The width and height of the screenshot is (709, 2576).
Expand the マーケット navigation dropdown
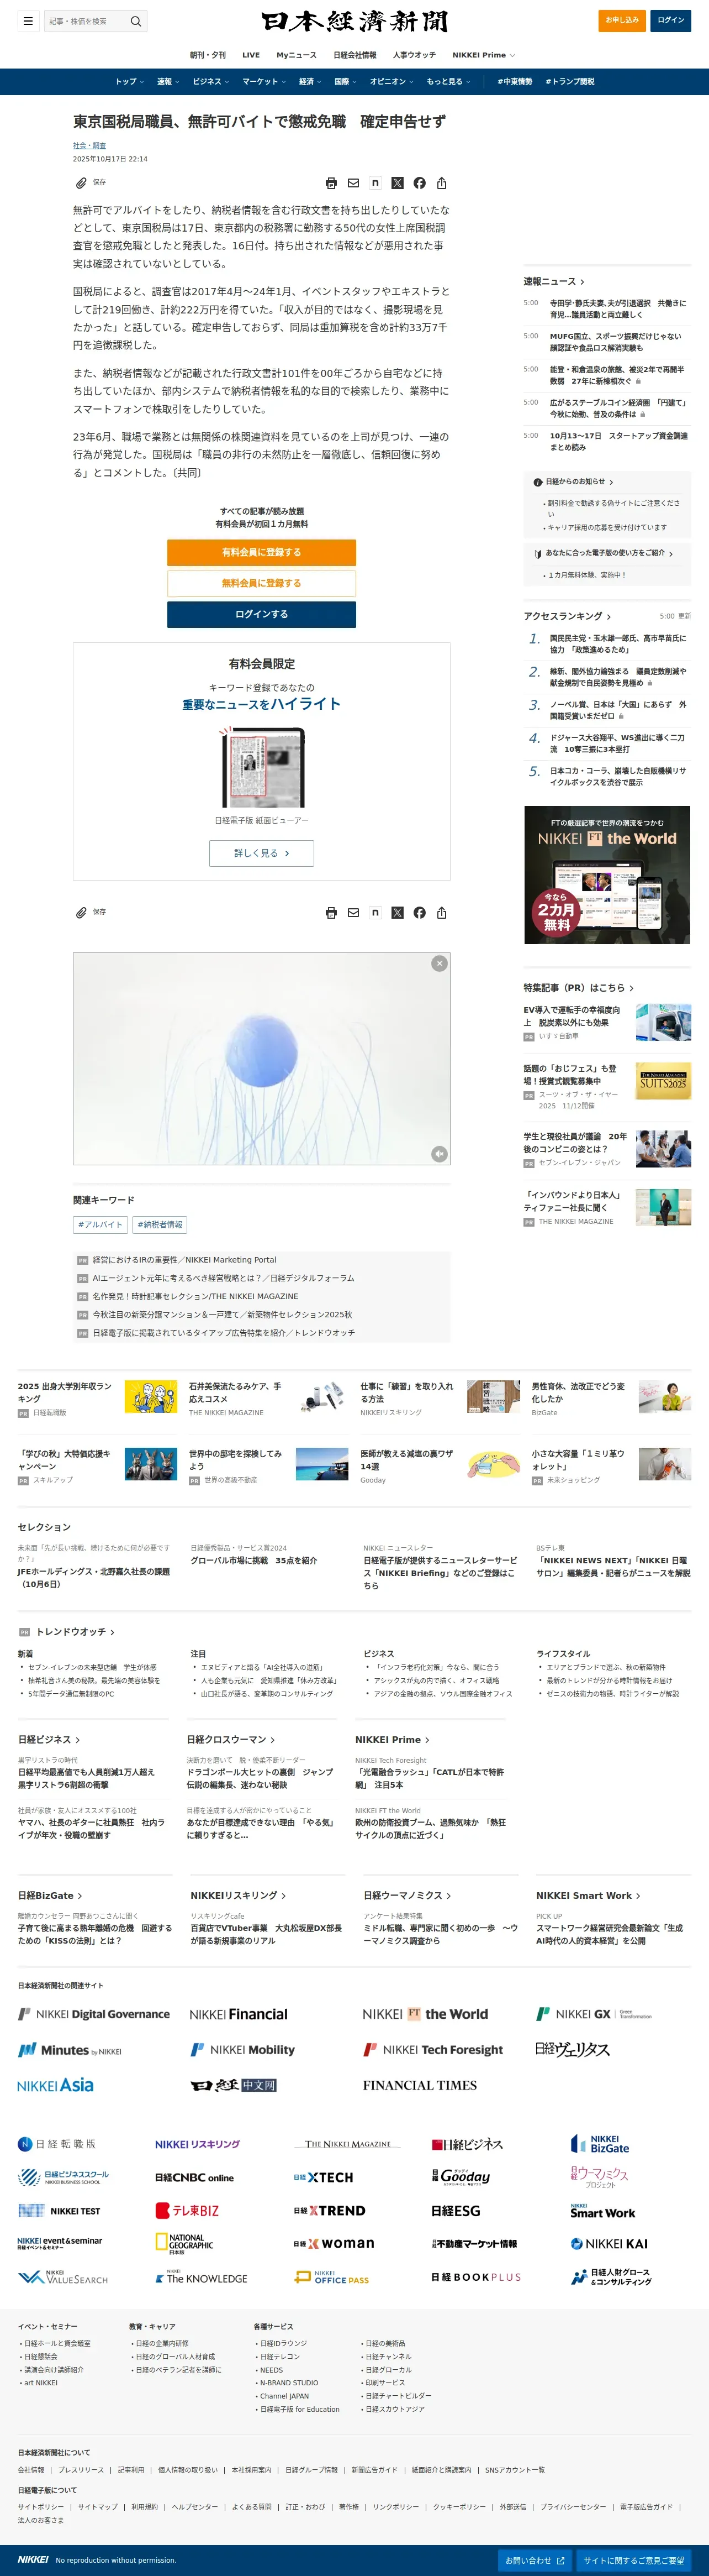[264, 82]
